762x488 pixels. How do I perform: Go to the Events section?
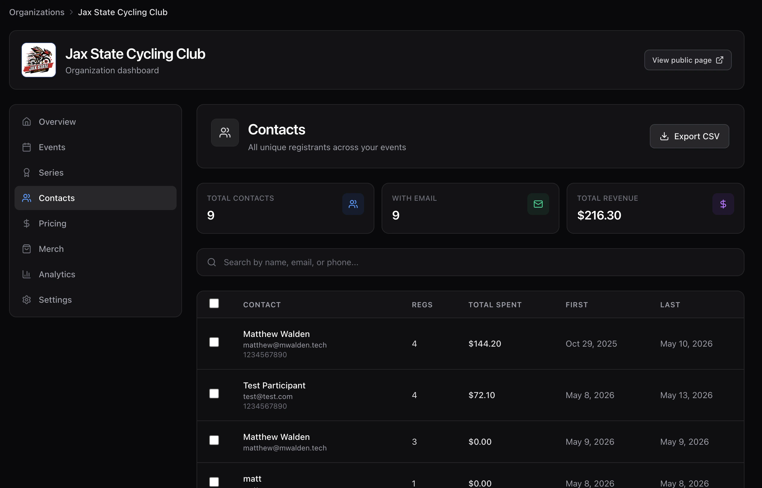[x=95, y=147]
